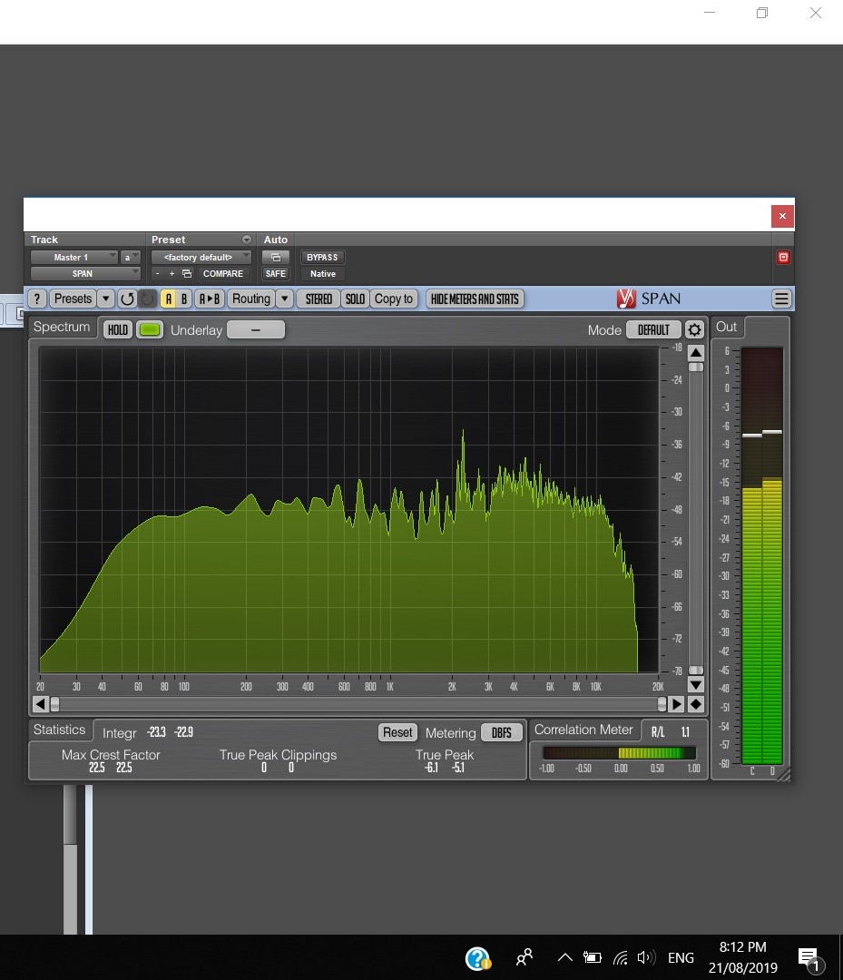Viewport: 843px width, 980px height.
Task: Open the SPAN hamburger menu
Action: tap(781, 299)
